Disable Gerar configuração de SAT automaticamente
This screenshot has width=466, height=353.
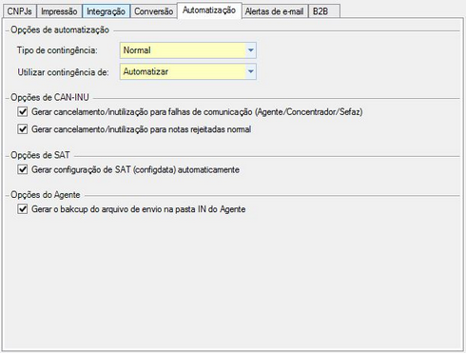pos(23,169)
